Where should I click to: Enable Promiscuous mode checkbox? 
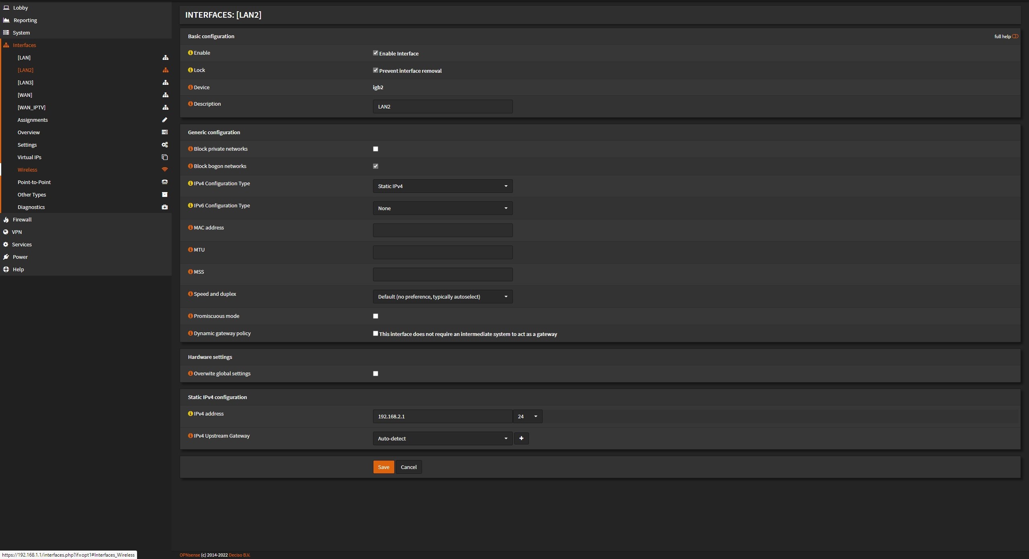point(375,316)
